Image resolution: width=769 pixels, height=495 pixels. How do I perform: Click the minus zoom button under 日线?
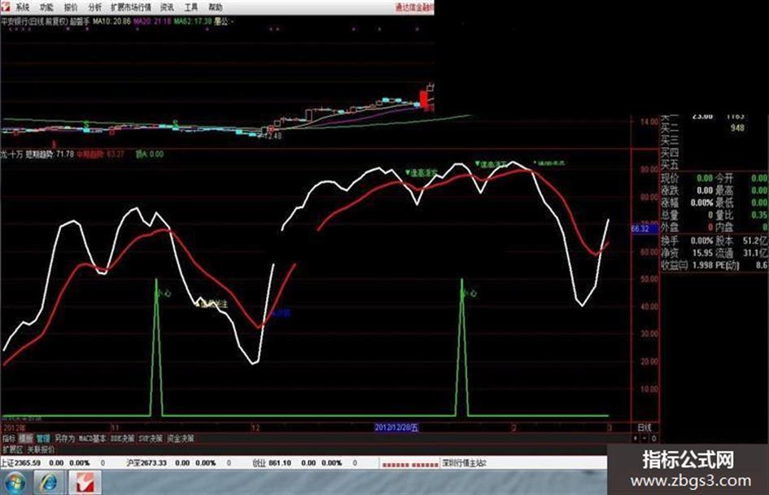pyautogui.click(x=645, y=439)
